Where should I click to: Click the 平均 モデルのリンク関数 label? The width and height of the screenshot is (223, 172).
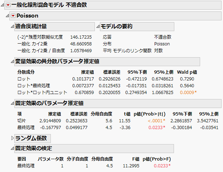click(127, 51)
